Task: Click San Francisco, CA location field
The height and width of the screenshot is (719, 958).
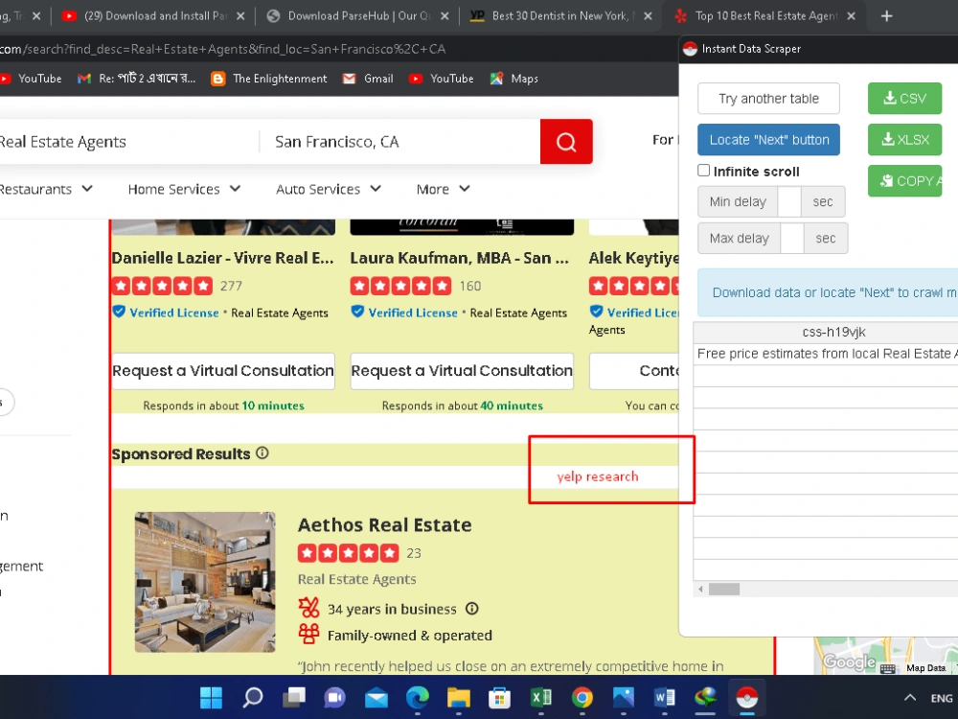Action: click(399, 142)
